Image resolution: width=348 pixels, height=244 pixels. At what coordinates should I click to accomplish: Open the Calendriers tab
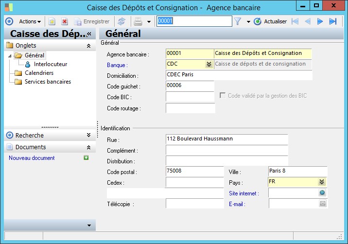click(x=39, y=73)
